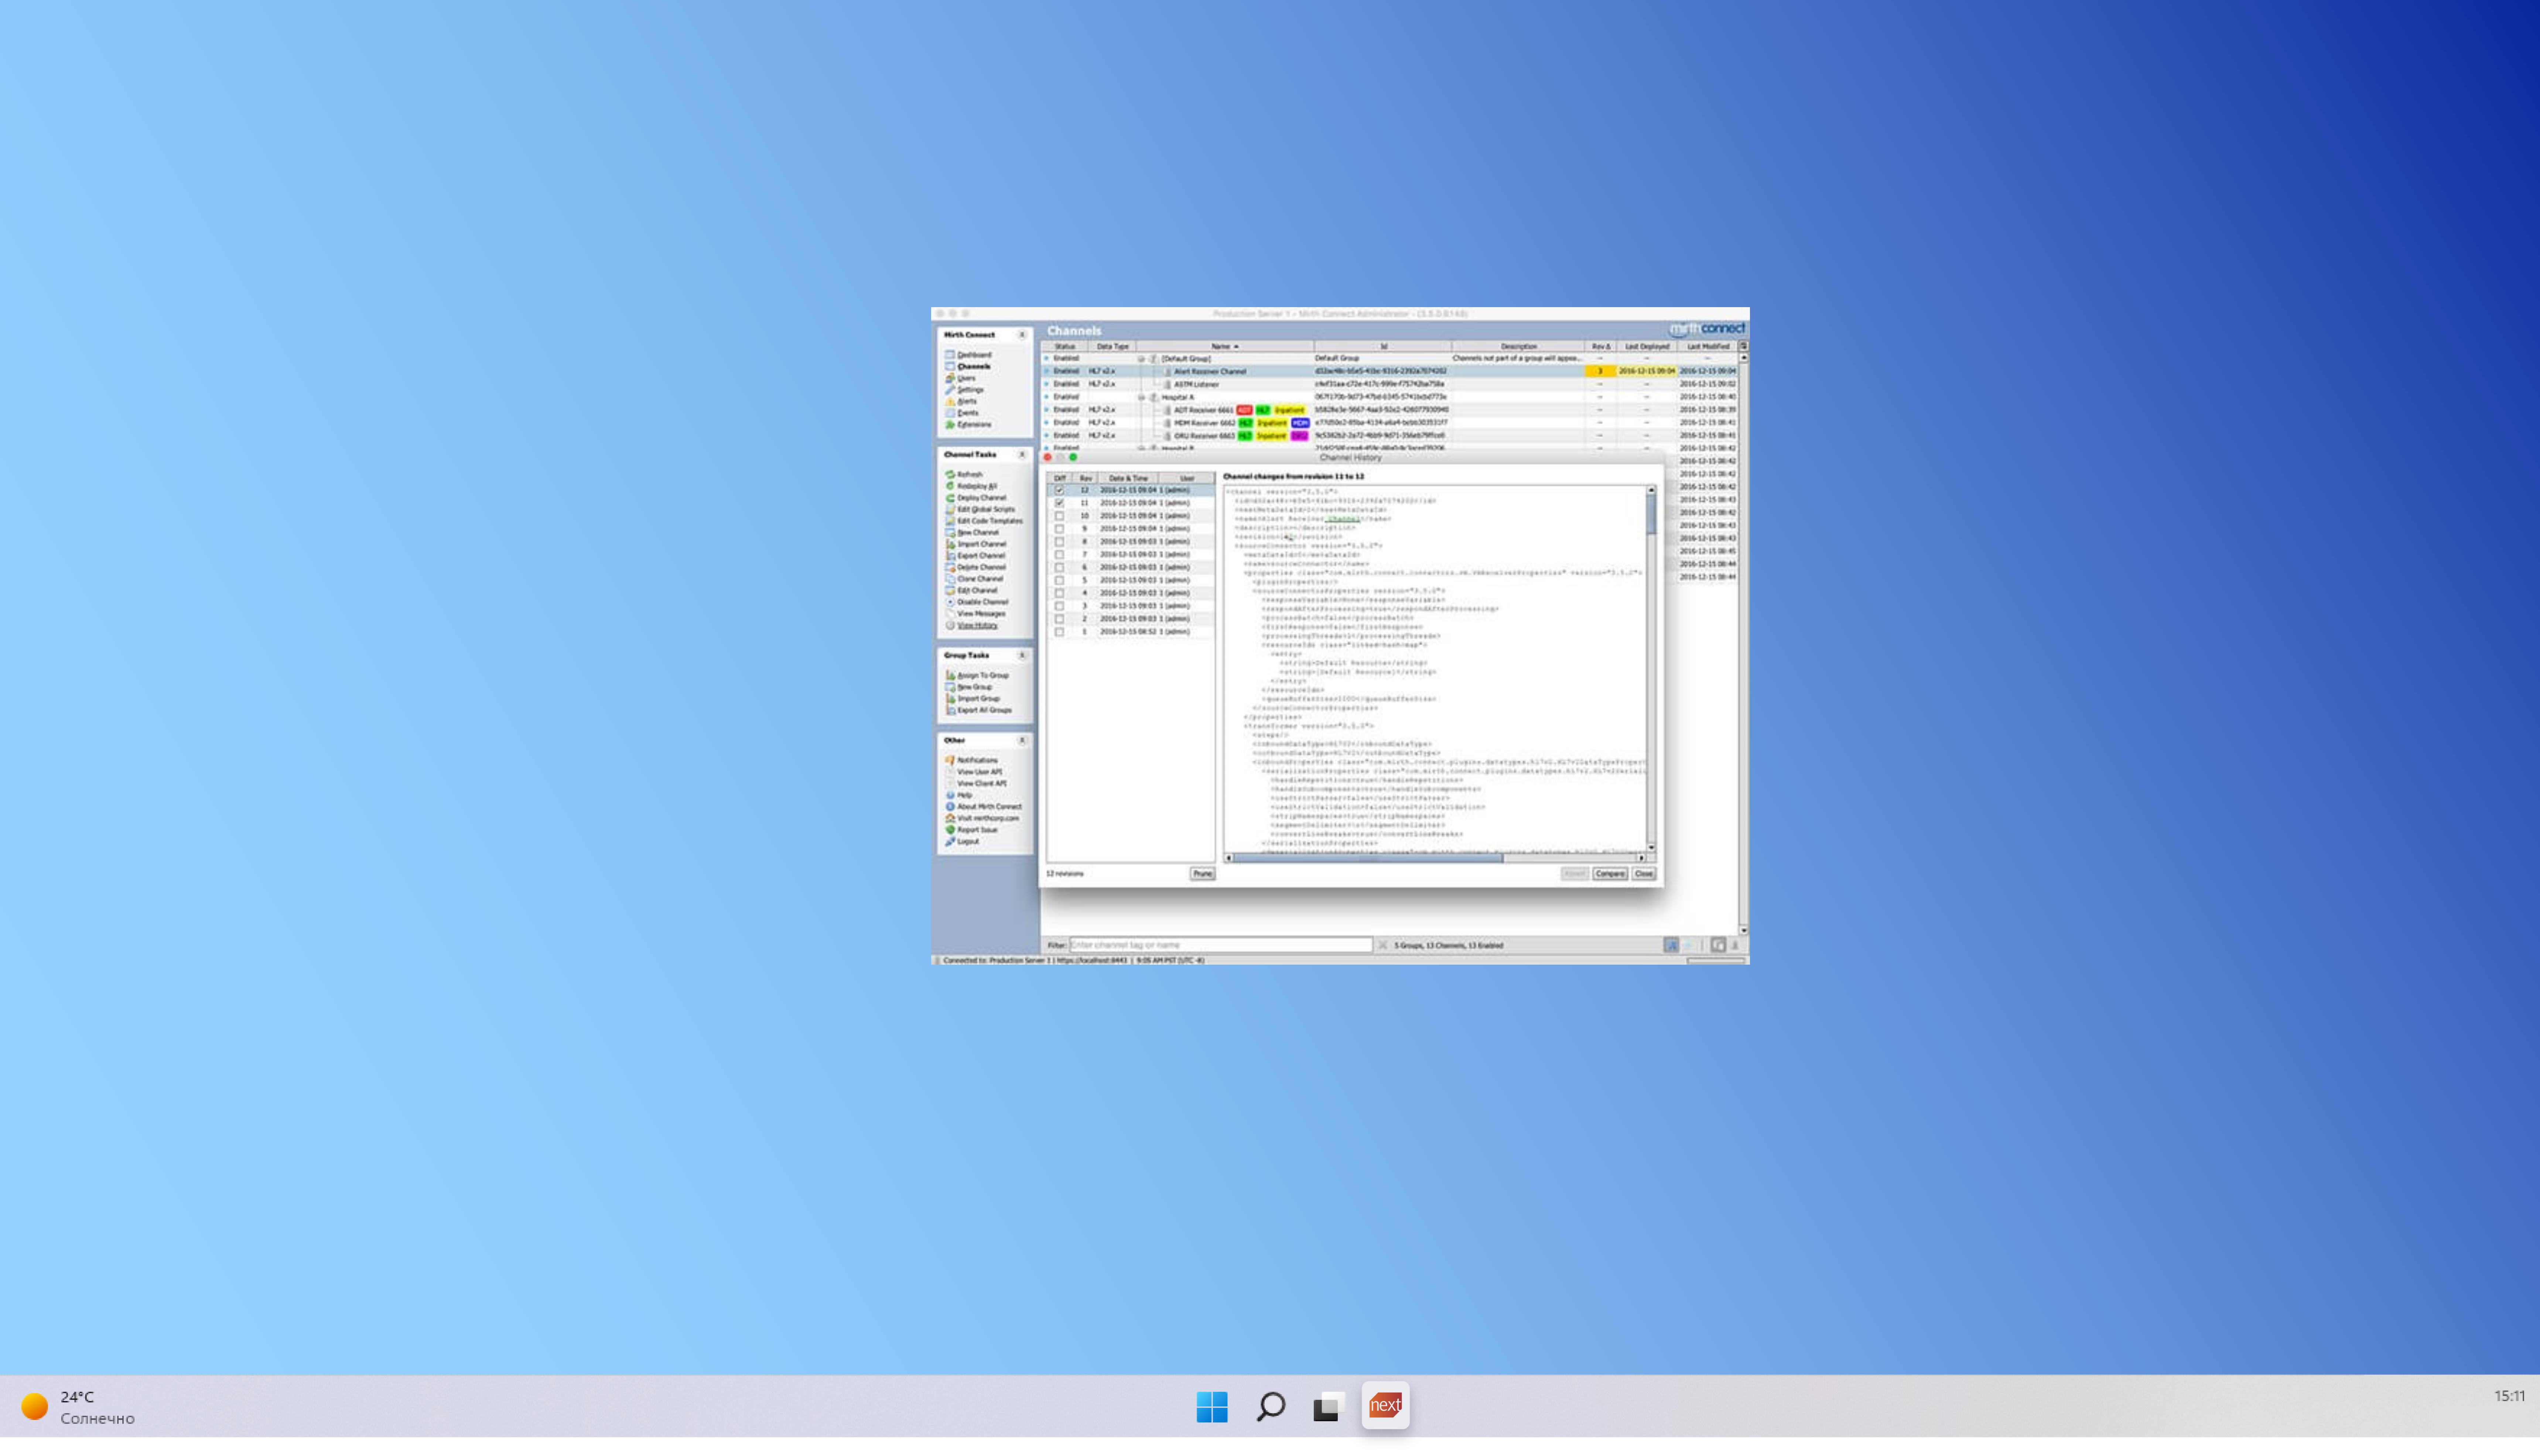Open Events in the sidebar
The height and width of the screenshot is (1456, 2540).
coord(961,413)
